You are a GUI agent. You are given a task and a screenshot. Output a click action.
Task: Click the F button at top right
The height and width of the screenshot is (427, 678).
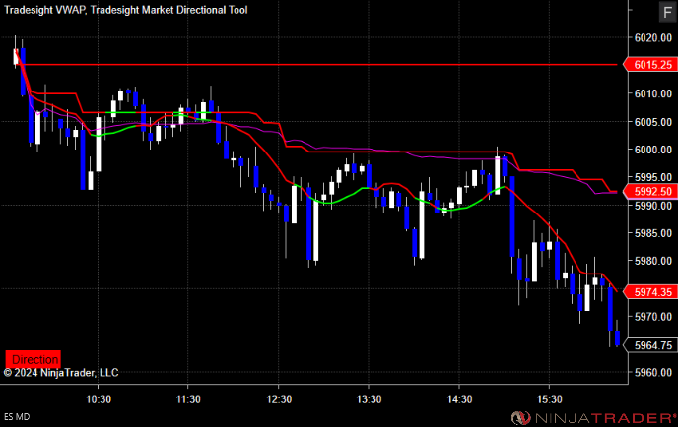click(667, 12)
